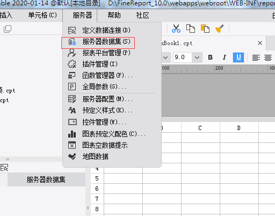Select column header D
275x216 pixels.
pos(239,128)
